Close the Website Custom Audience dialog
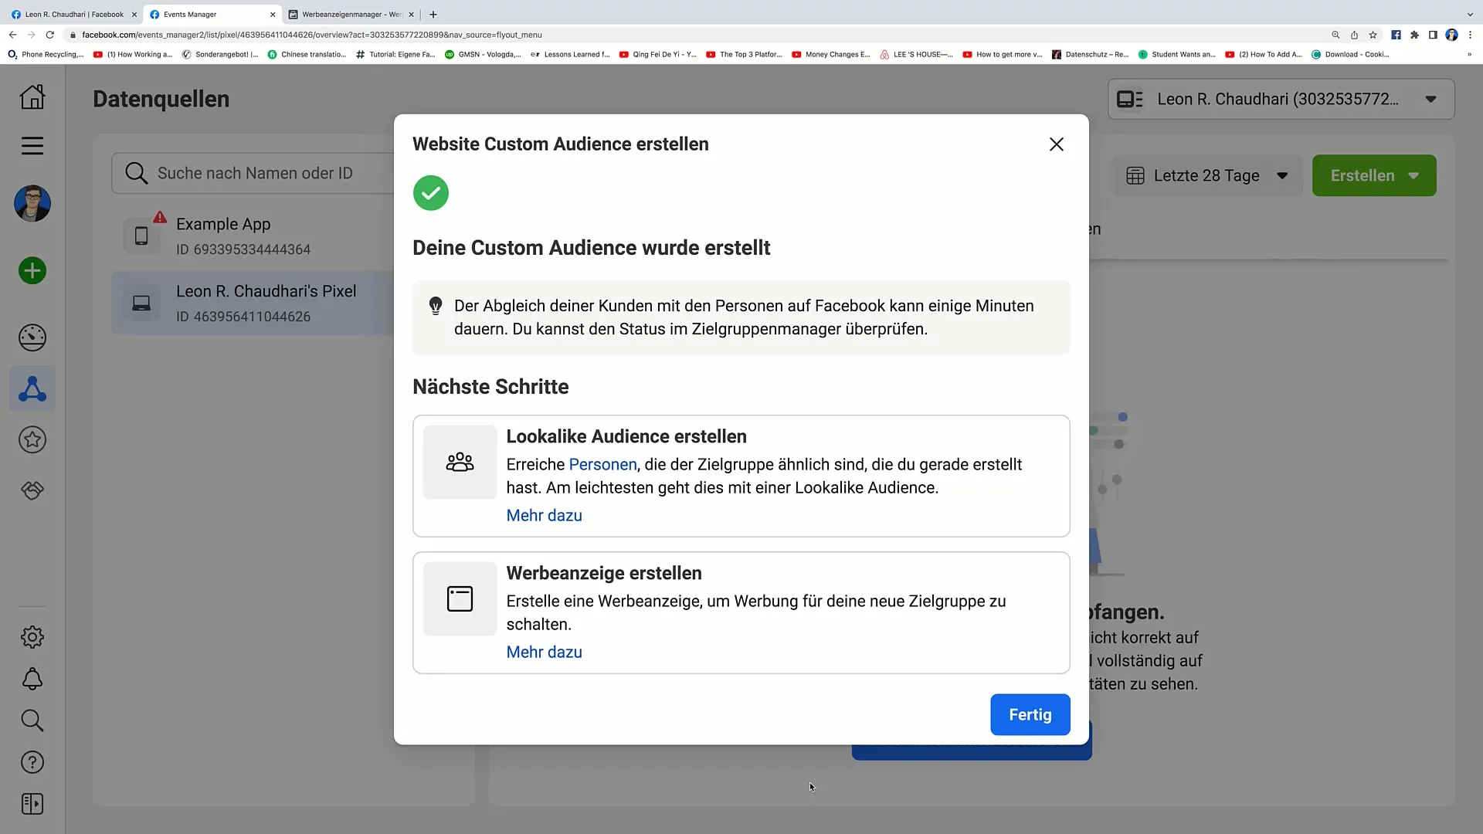The height and width of the screenshot is (834, 1483). [x=1056, y=144]
